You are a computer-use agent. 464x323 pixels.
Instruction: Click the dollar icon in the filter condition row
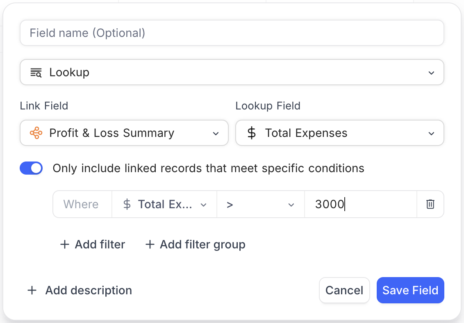[x=126, y=204]
